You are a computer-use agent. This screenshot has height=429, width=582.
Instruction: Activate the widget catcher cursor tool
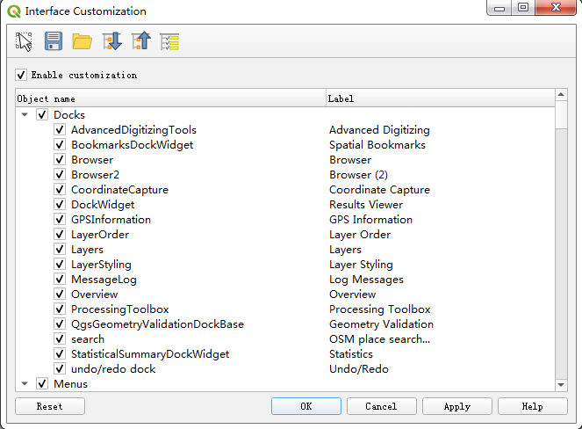click(25, 41)
